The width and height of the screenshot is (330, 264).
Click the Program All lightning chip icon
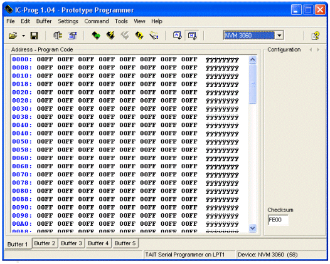coord(110,36)
